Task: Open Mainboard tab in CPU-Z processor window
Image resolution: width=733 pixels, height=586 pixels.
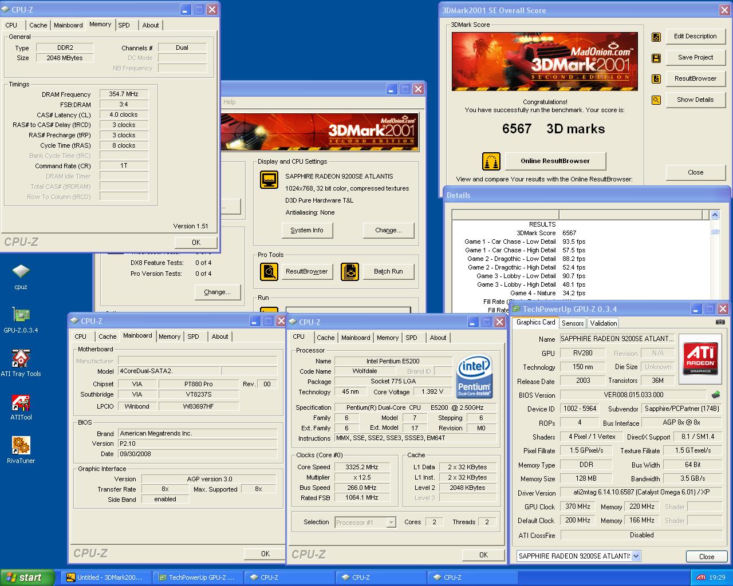Action: pos(356,338)
